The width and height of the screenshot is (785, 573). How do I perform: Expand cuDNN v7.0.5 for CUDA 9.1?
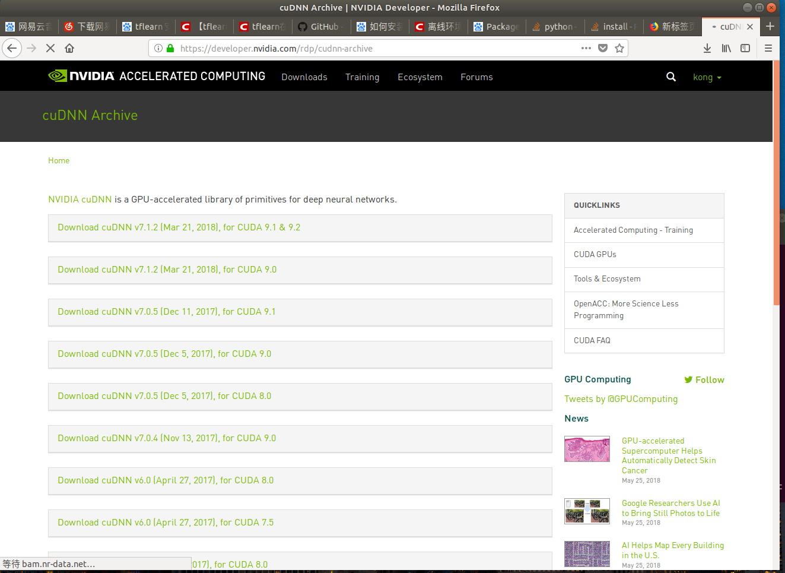[300, 312]
